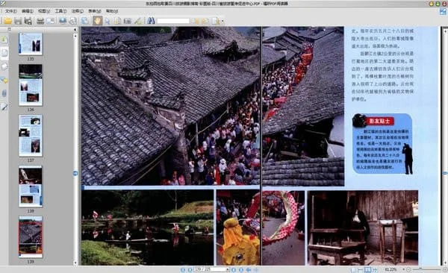Image resolution: width=448 pixels, height=273 pixels.
Task: Open the folder icon to load a PDF
Action: pos(7,21)
